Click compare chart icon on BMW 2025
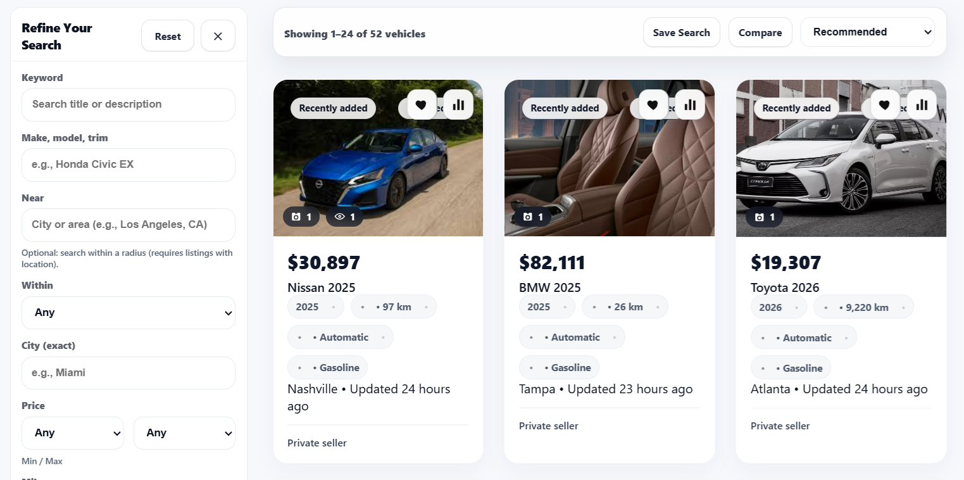 (x=690, y=104)
